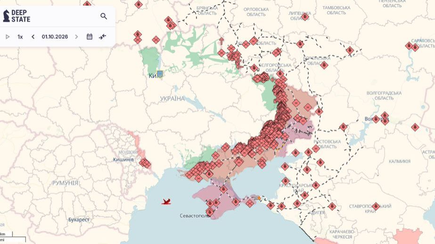Viewport: 435px width, 244px height.
Task: Open the calendar date picker
Action: pyautogui.click(x=90, y=37)
